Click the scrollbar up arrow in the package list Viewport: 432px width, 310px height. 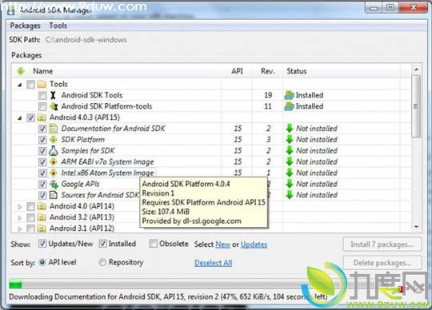pos(416,70)
